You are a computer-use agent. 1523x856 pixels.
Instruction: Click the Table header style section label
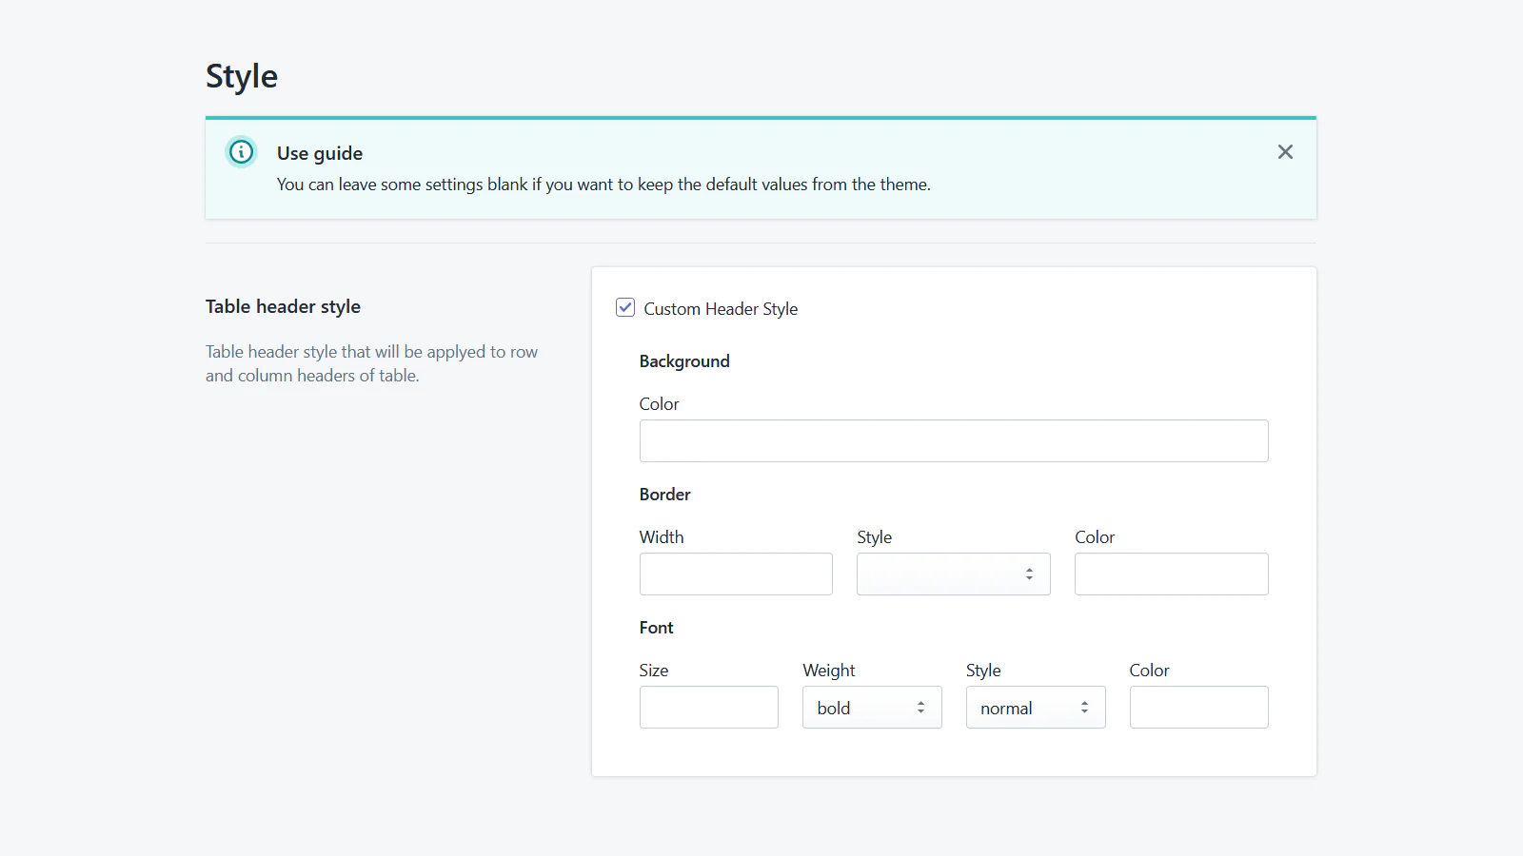pos(283,306)
